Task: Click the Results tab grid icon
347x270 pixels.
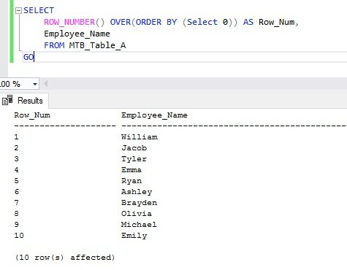Action: click(7, 100)
